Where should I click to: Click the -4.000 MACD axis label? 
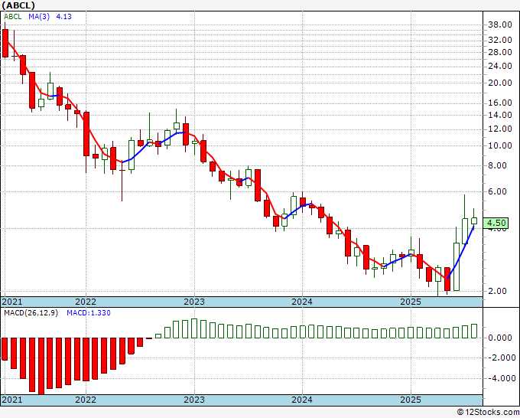point(500,378)
